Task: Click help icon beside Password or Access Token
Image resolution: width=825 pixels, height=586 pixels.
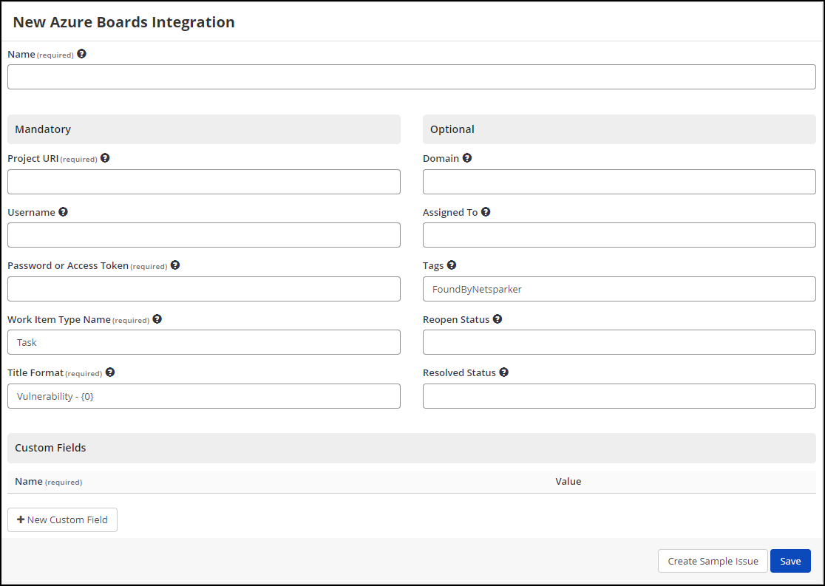Action: 175,265
